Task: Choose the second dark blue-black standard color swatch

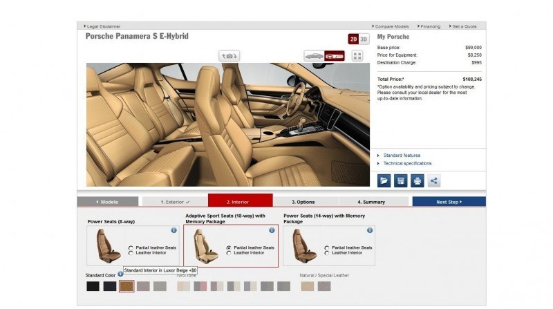Action: pyautogui.click(x=110, y=286)
